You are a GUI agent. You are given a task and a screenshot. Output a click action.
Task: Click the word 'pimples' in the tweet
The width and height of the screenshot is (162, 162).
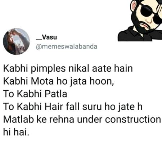click(x=48, y=69)
